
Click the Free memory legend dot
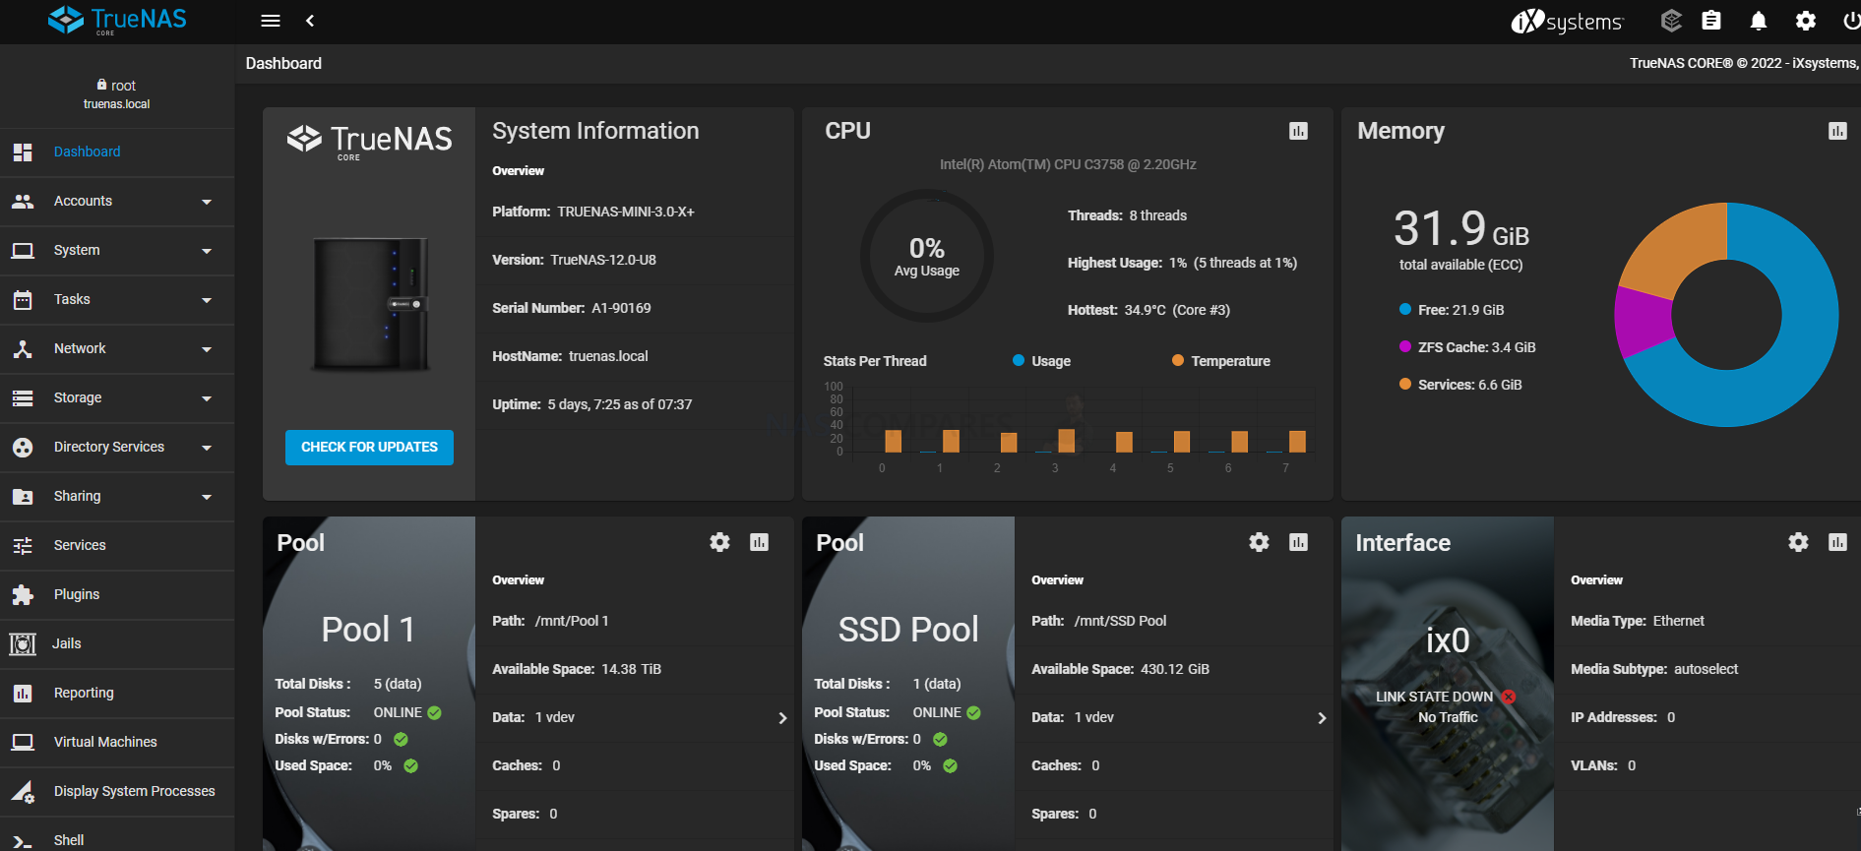[x=1405, y=309]
